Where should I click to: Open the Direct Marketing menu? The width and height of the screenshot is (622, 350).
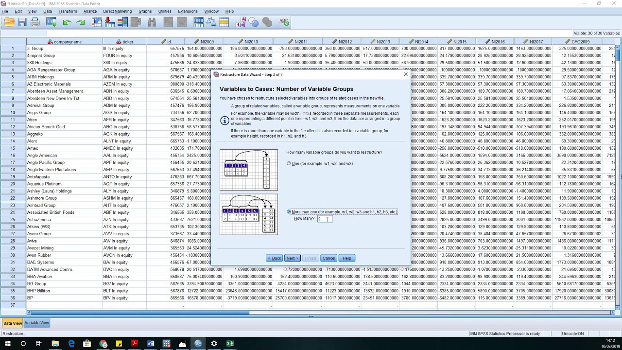pyautogui.click(x=117, y=11)
